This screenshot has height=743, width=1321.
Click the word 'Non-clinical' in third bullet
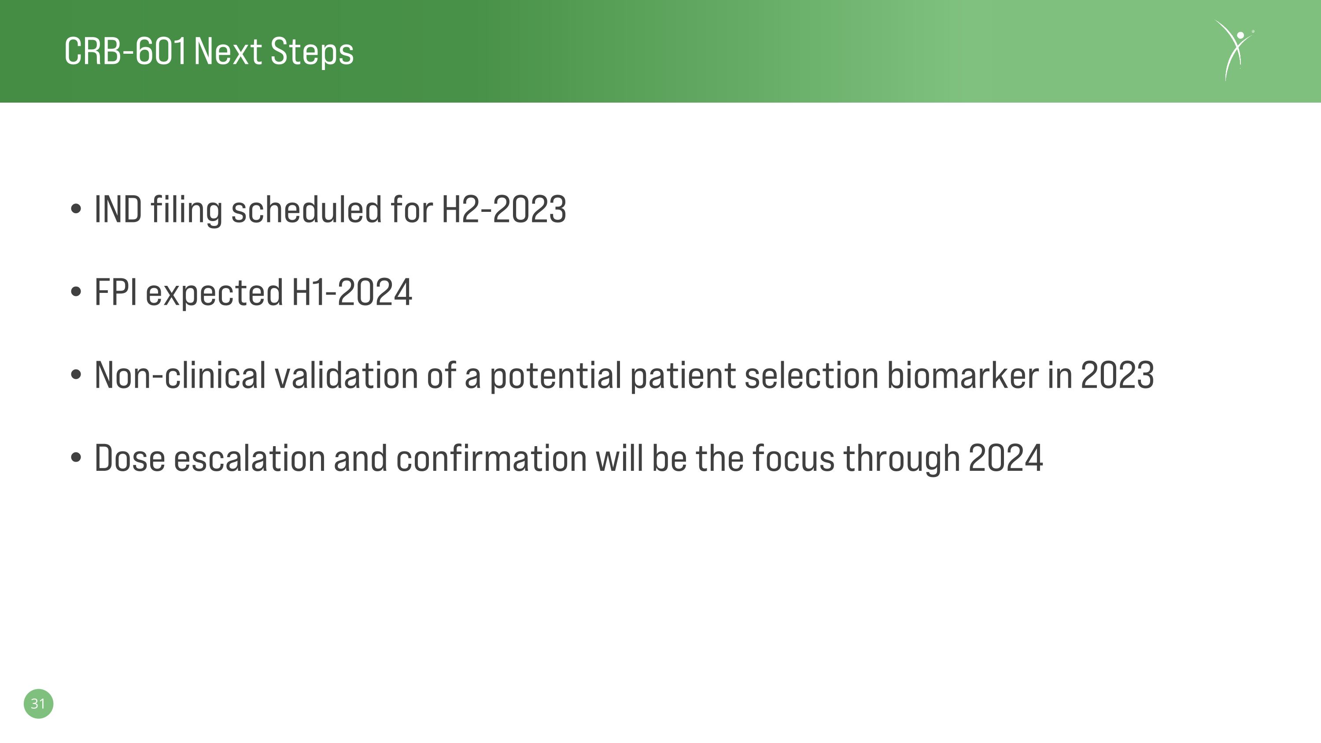[x=181, y=375]
